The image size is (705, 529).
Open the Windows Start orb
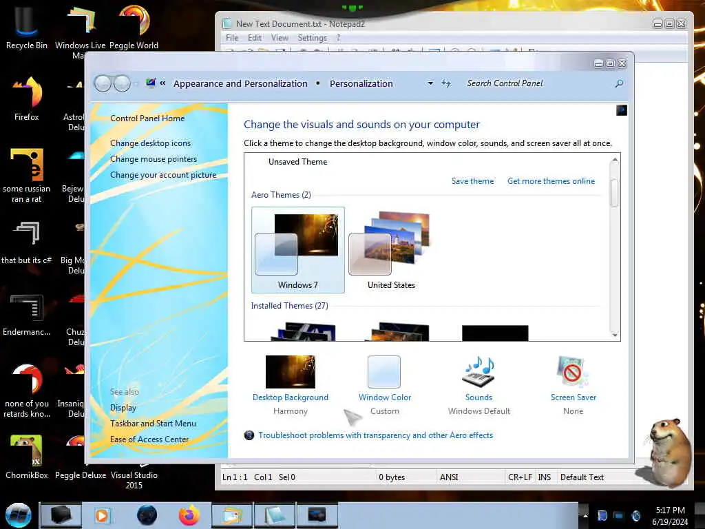point(19,515)
